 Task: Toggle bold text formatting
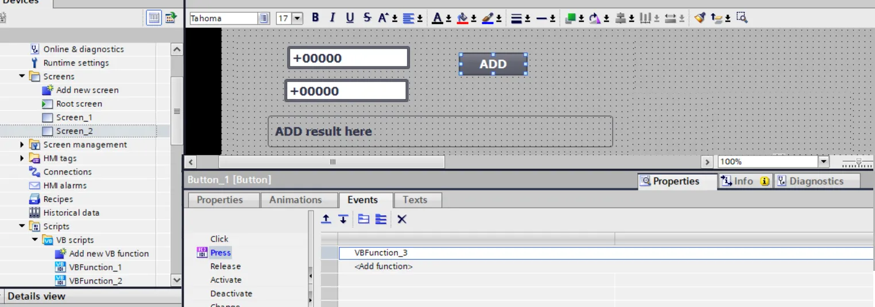(x=315, y=18)
